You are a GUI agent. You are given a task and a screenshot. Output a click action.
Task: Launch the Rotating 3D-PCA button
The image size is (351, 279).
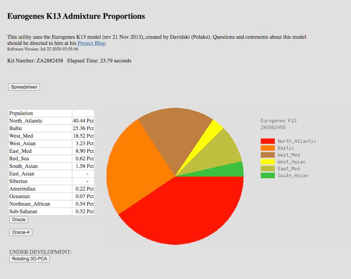[x=30, y=259]
